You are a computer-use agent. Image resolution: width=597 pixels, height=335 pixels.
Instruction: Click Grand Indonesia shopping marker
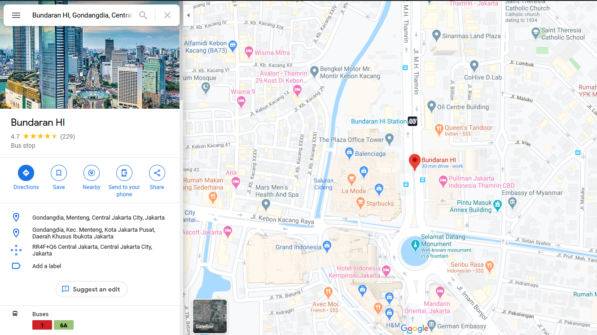327,247
